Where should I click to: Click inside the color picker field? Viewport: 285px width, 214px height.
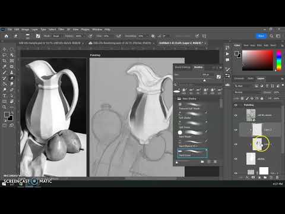pos(258,61)
